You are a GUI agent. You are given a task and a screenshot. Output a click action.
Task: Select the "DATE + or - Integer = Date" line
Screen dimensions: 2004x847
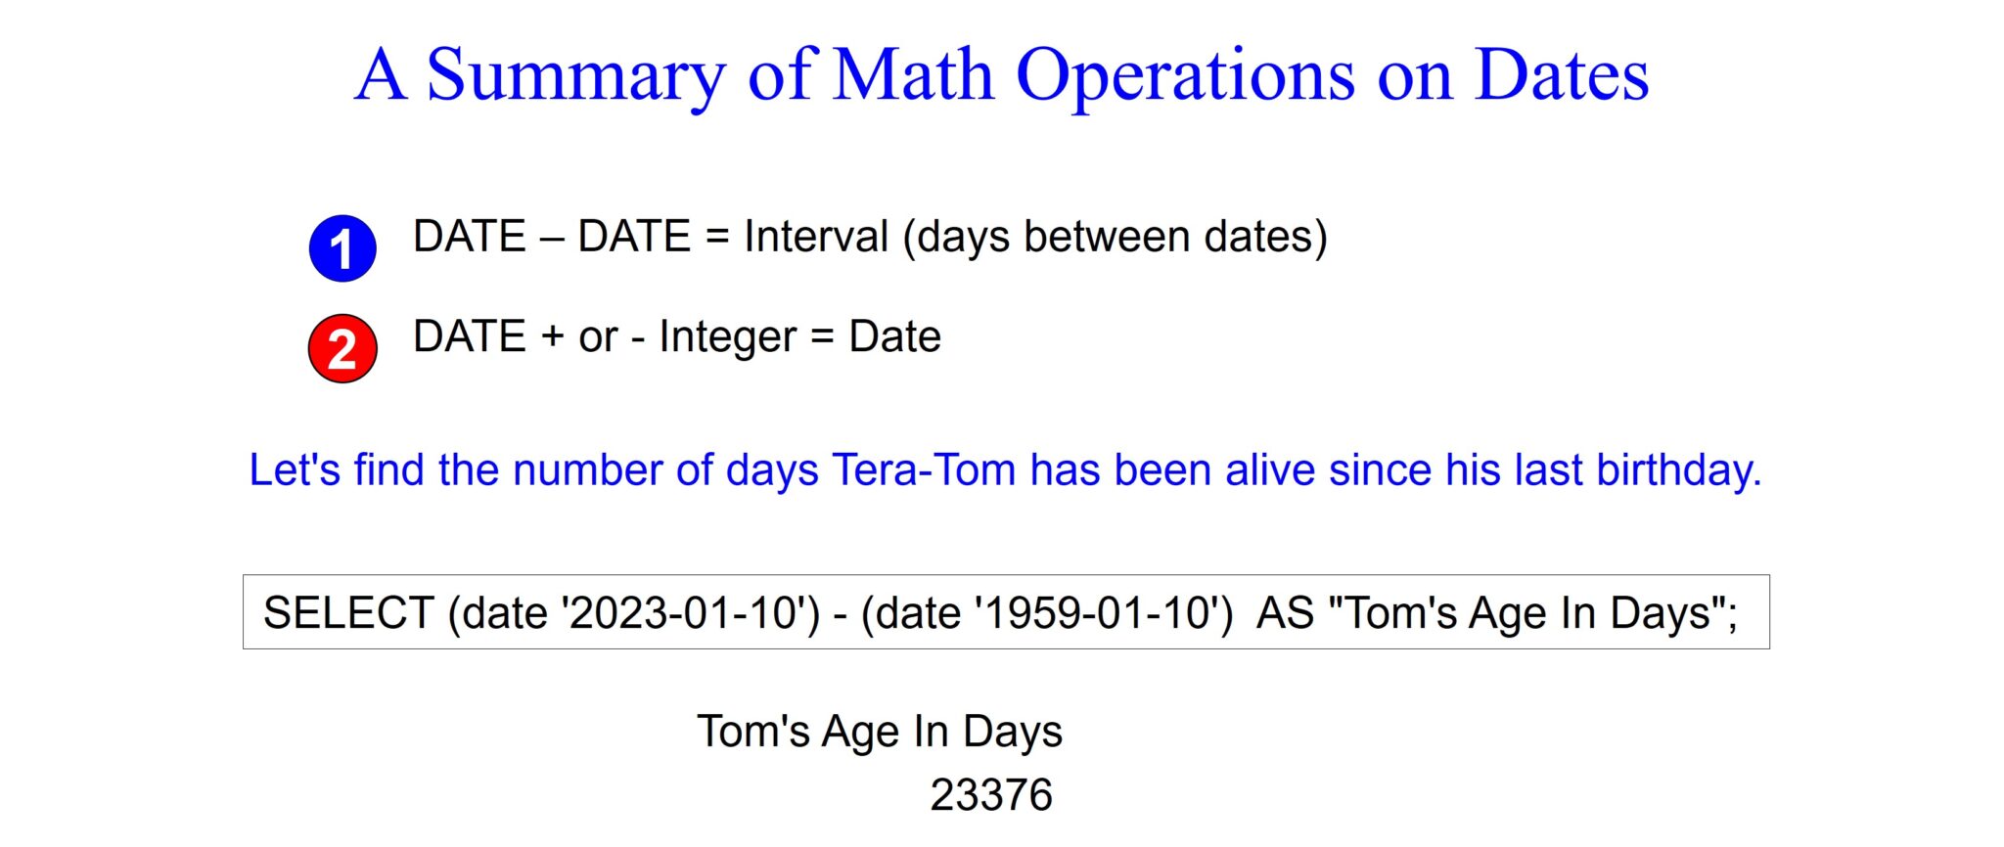click(676, 336)
